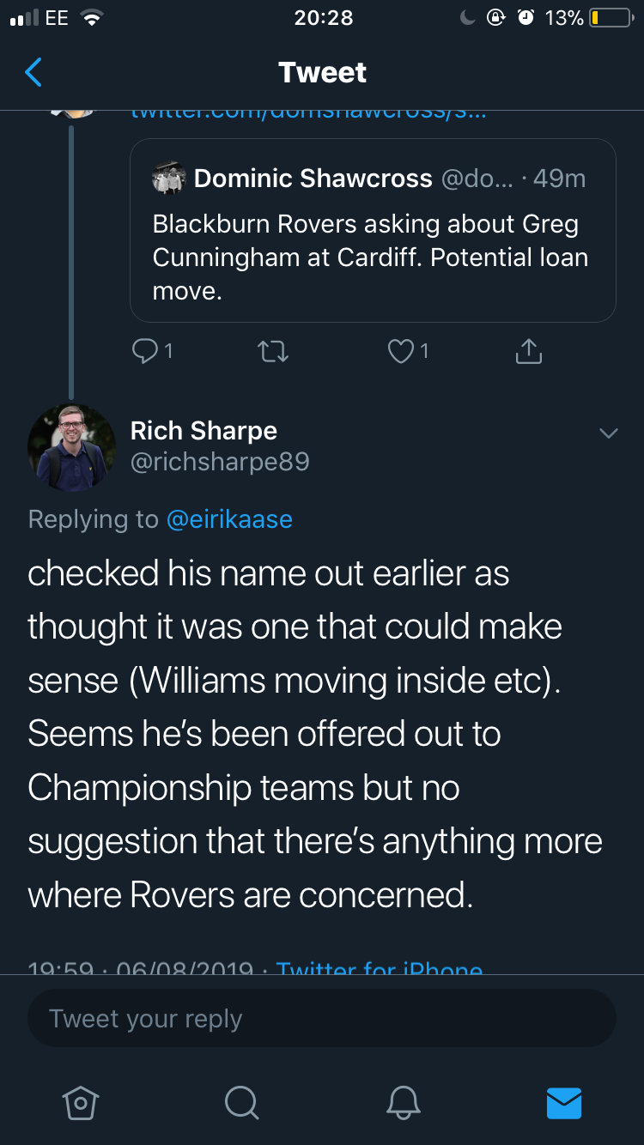
Task: Tap the Tweet your reply field
Action: pos(322,1018)
